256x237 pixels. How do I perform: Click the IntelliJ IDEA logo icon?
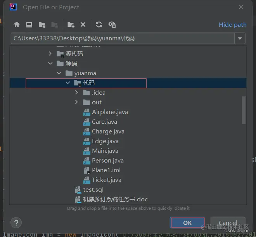13,7
